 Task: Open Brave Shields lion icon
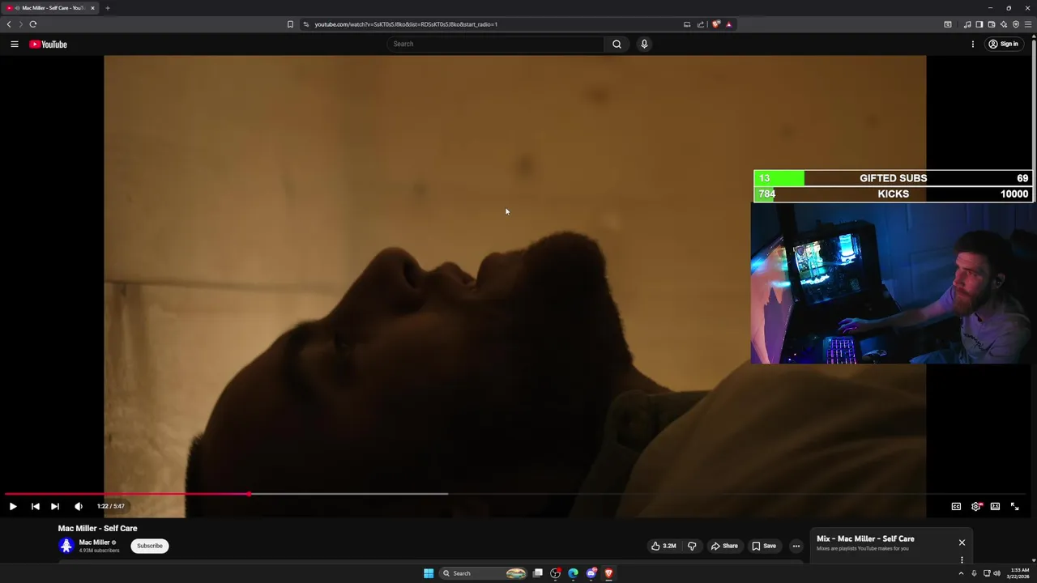pos(715,24)
